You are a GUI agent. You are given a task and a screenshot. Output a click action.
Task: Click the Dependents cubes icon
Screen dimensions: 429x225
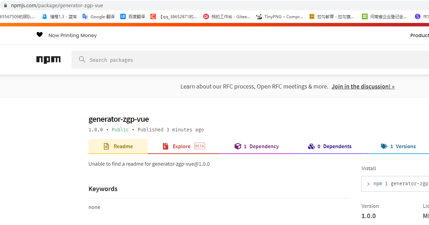pyautogui.click(x=311, y=146)
